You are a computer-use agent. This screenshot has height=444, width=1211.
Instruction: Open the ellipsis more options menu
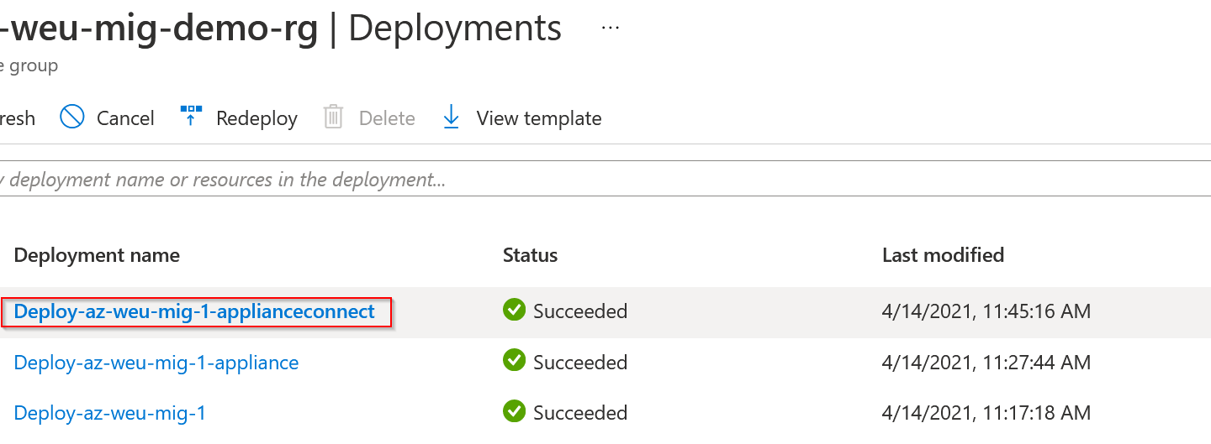click(x=611, y=28)
